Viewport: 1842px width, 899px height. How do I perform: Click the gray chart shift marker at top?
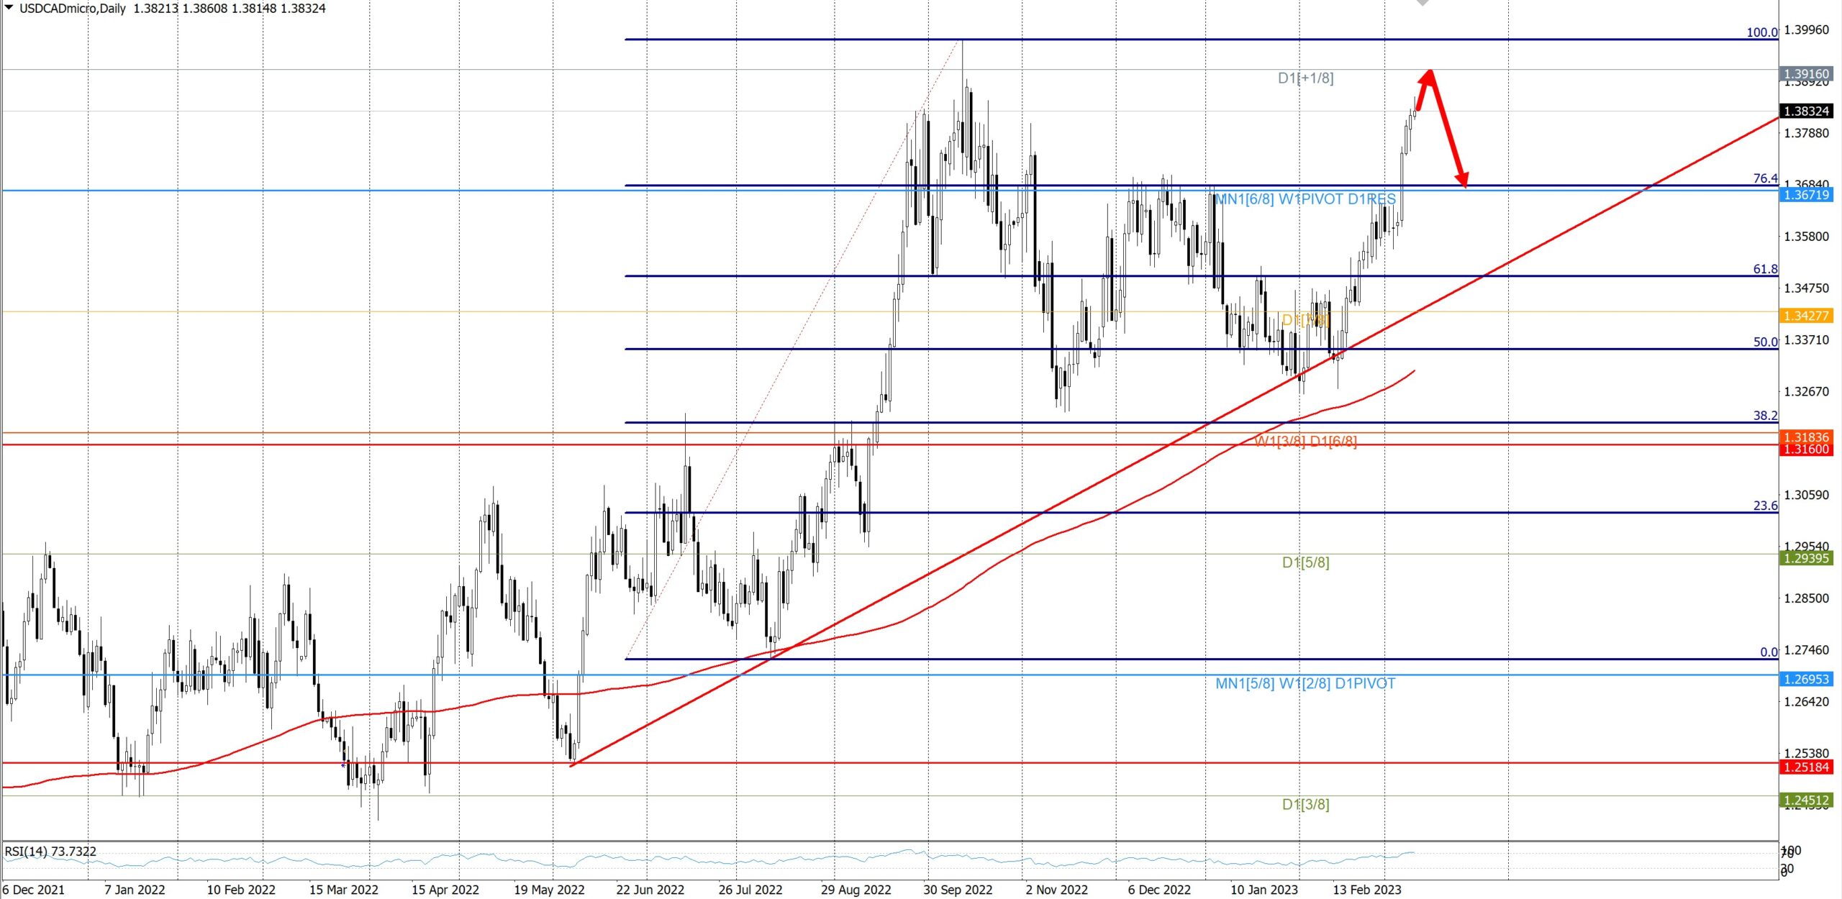[1423, 3]
